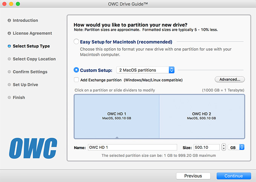Click the gray bullet beside Finish
This screenshot has height=182, width=256.
(9, 98)
